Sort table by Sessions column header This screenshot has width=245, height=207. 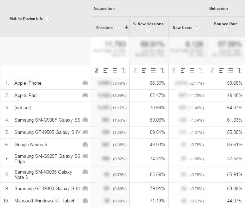click(x=104, y=28)
